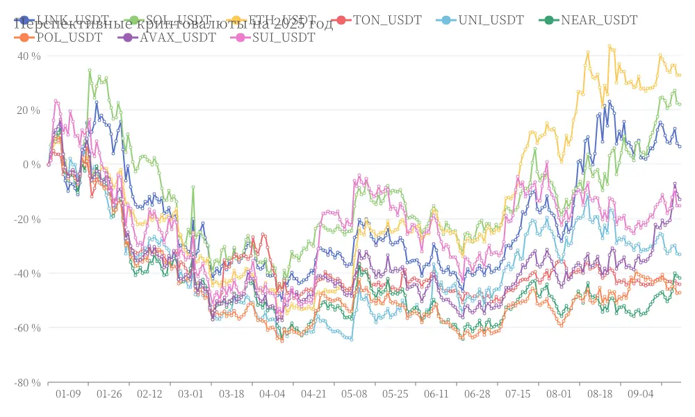Image resolution: width=695 pixels, height=417 pixels.
Task: Hide the ETH_USDT series via legend
Action: 271,20
